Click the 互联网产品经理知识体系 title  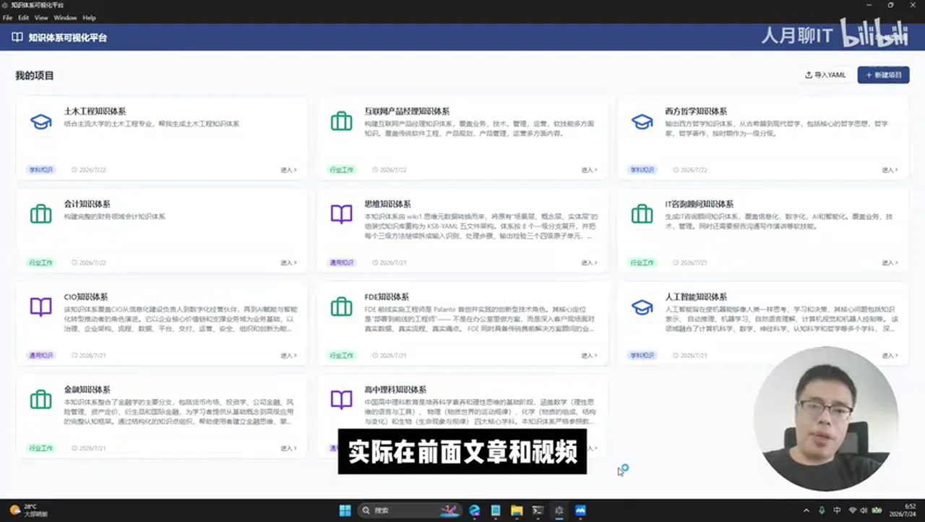[x=407, y=111]
